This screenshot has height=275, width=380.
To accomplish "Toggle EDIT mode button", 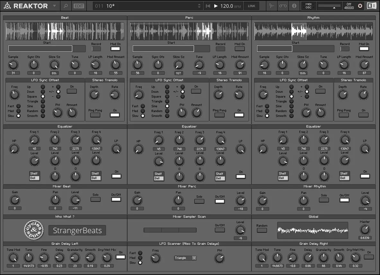I will [79, 6].
